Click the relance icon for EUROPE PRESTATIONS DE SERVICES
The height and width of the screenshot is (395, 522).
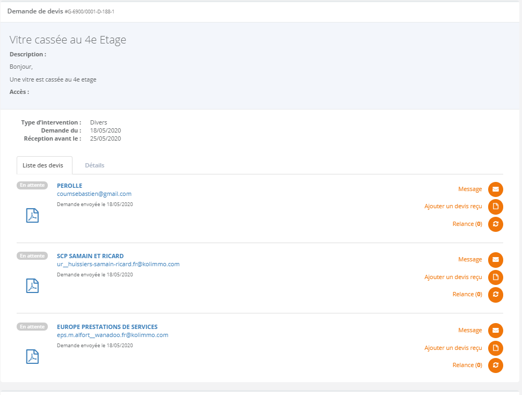(x=495, y=365)
